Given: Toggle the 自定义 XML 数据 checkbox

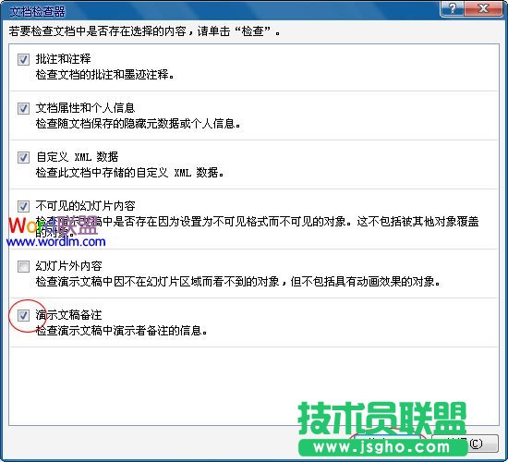Looking at the screenshot, I should point(23,158).
